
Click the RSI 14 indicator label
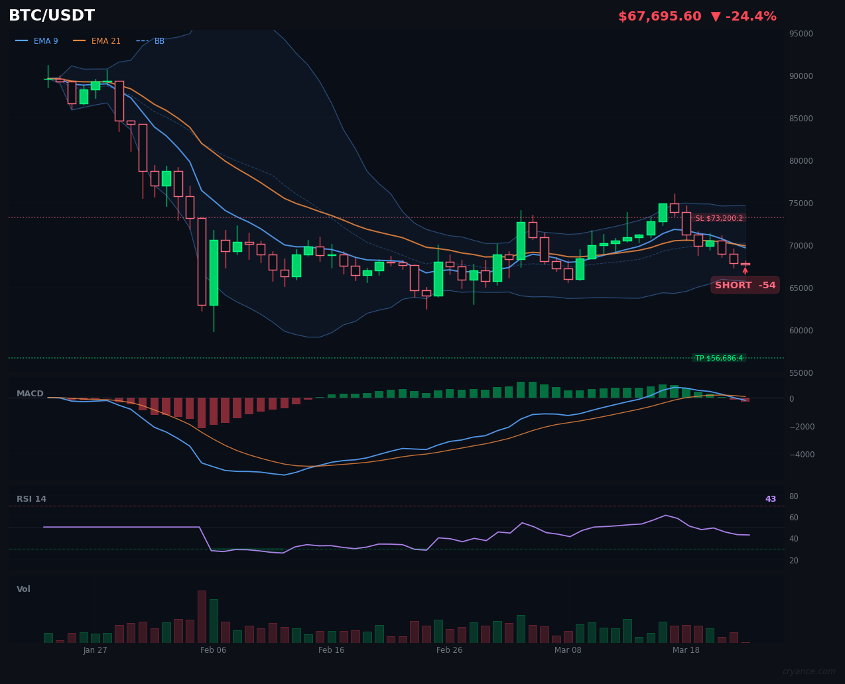(32, 498)
